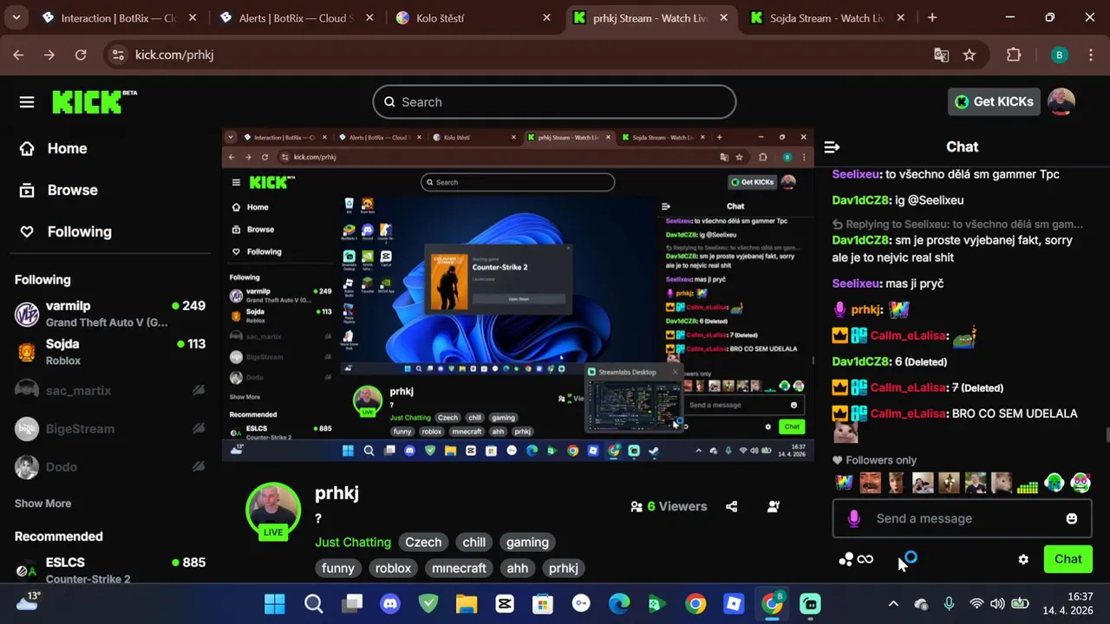Open the user profile avatar menu
1110x624 pixels.
click(x=1061, y=101)
